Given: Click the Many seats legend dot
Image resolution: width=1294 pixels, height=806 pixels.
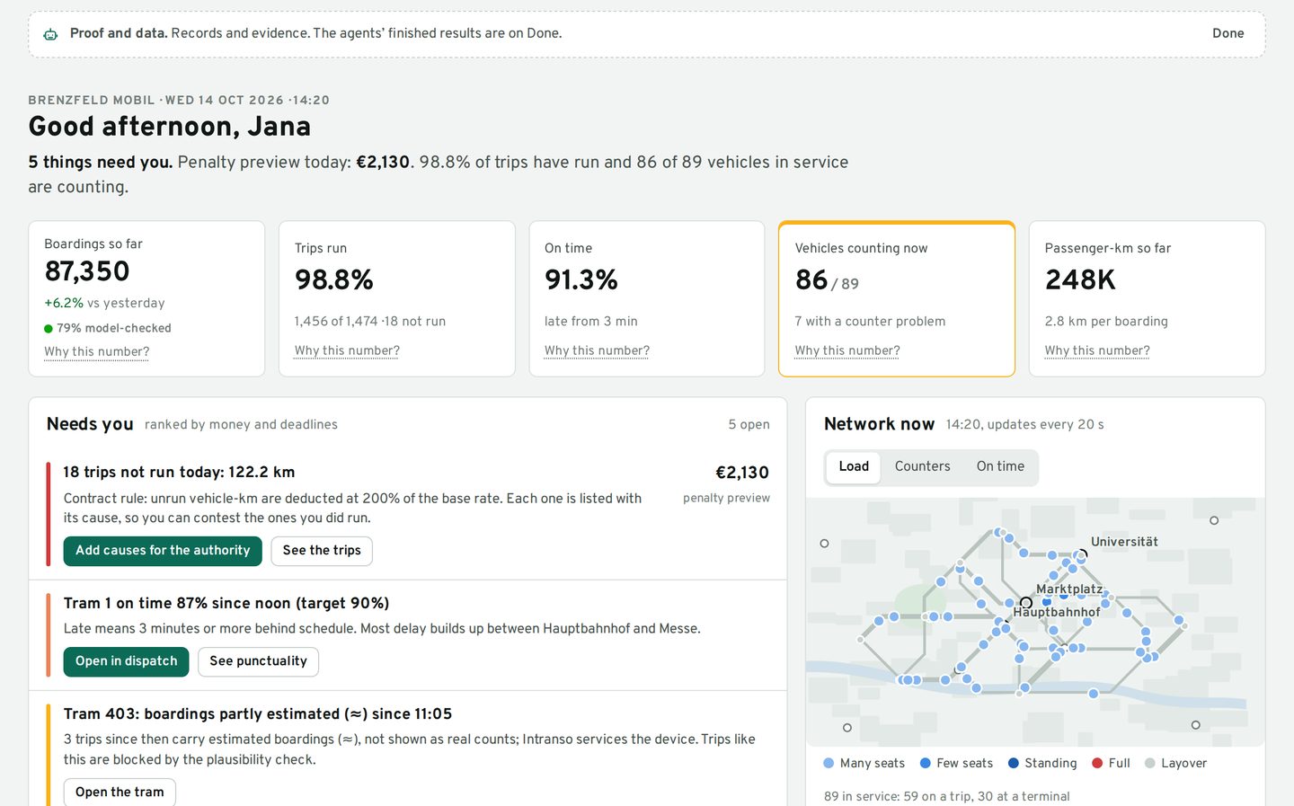Looking at the screenshot, I should pyautogui.click(x=829, y=763).
